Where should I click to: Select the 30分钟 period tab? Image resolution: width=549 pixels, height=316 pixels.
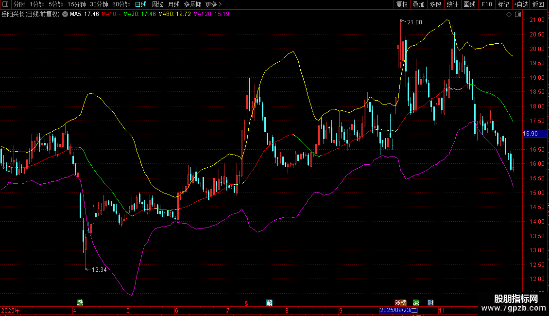[99, 4]
